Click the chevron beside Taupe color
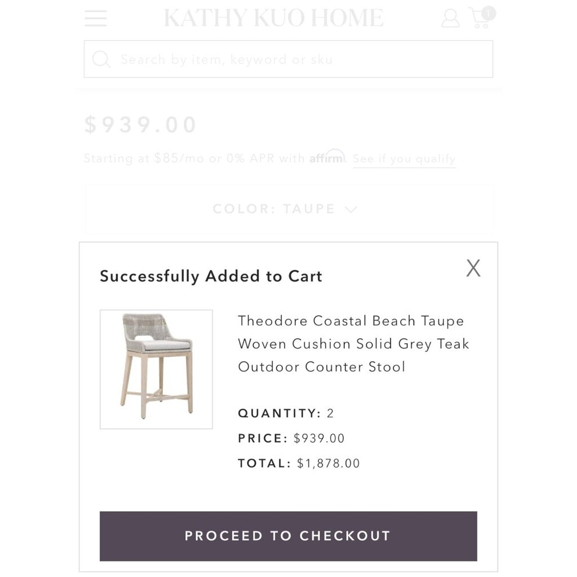Screen dimensions: 577x577 pos(351,210)
